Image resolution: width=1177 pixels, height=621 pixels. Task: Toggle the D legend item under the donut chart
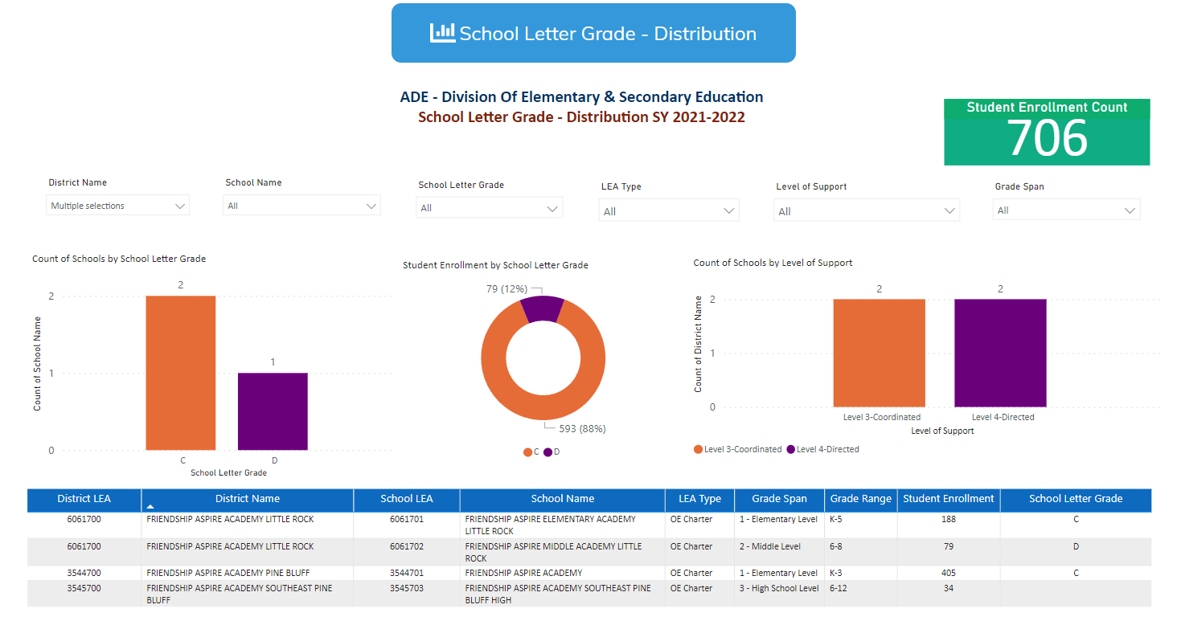tap(552, 451)
